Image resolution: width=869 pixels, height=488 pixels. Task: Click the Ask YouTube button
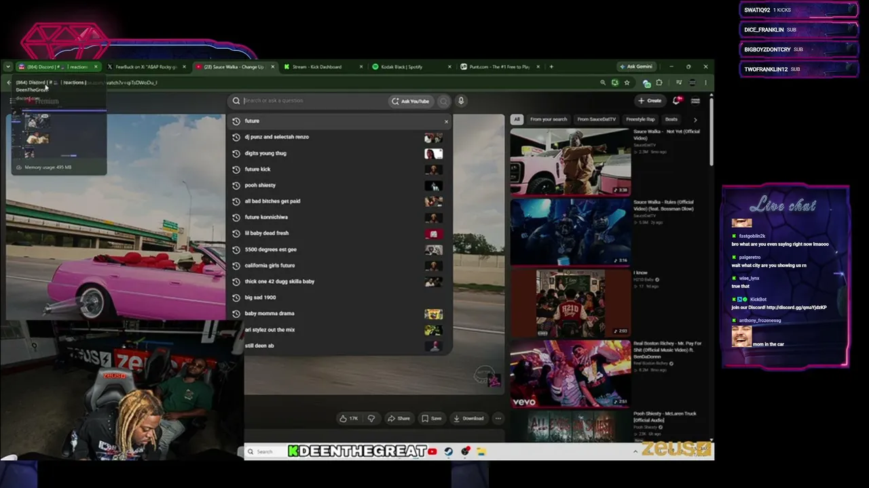point(410,101)
